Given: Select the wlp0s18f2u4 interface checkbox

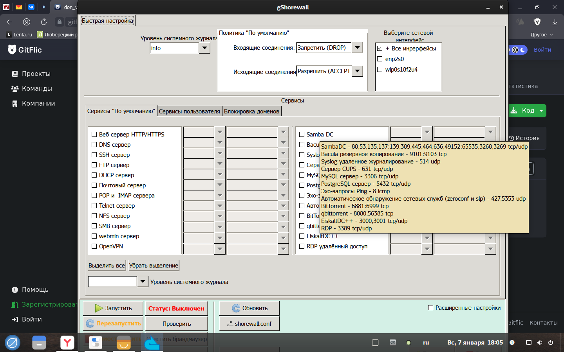Looking at the screenshot, I should 380,70.
